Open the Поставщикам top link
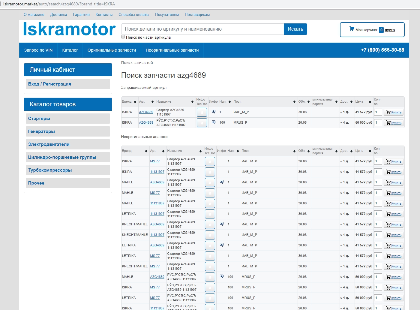 click(197, 14)
